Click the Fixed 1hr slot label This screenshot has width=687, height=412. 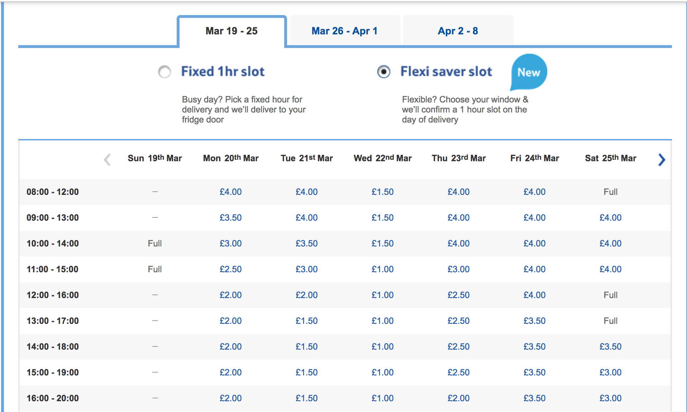point(223,71)
